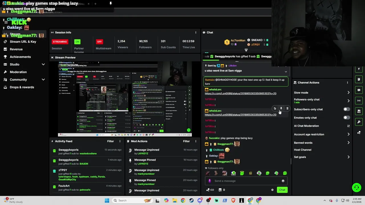Open Steam from the taskbar
Image resolution: width=365 pixels, height=205 pixels.
tap(191, 200)
